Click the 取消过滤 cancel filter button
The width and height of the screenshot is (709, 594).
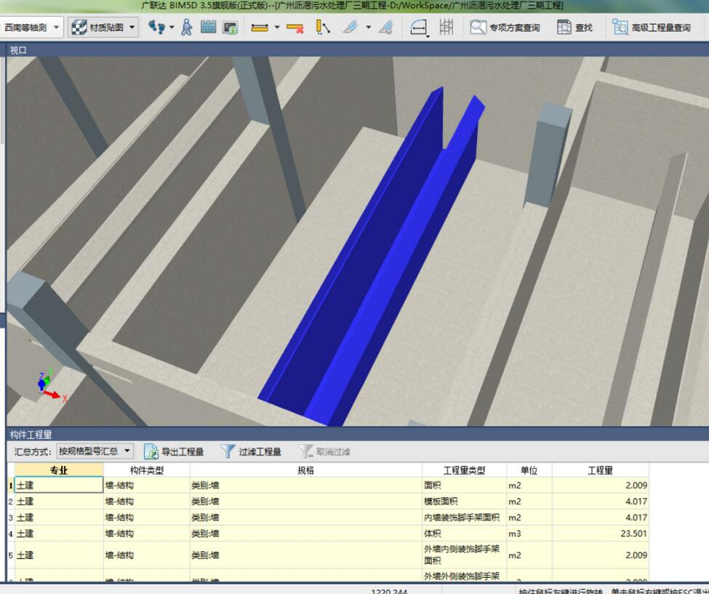324,451
